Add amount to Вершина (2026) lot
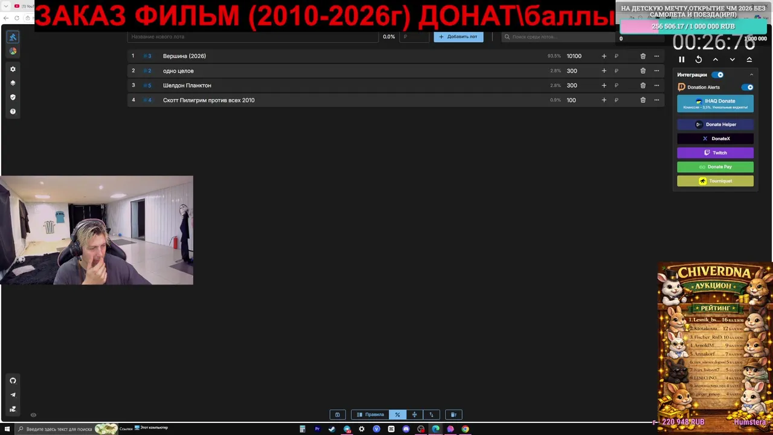Screen dimensions: 773x435 coord(603,56)
